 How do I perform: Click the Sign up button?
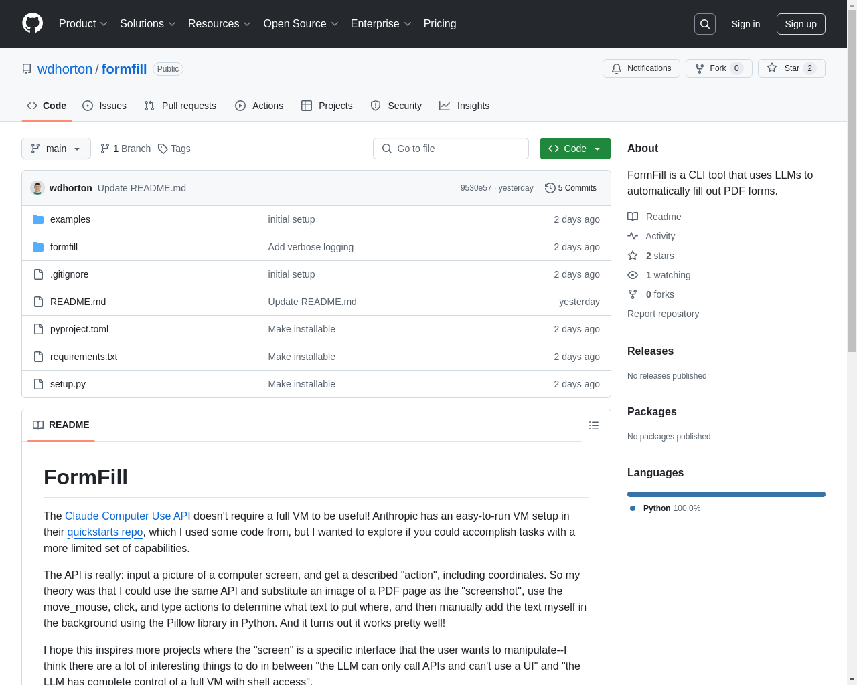(801, 24)
